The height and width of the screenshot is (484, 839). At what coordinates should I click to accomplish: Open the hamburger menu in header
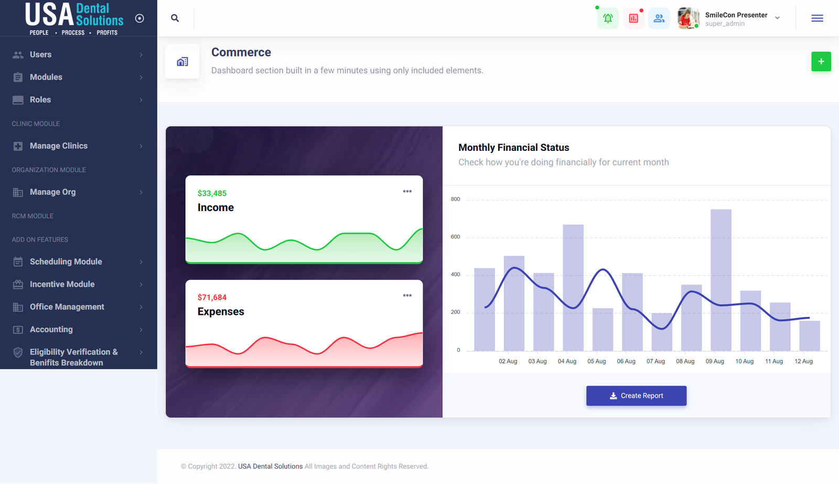pyautogui.click(x=817, y=18)
